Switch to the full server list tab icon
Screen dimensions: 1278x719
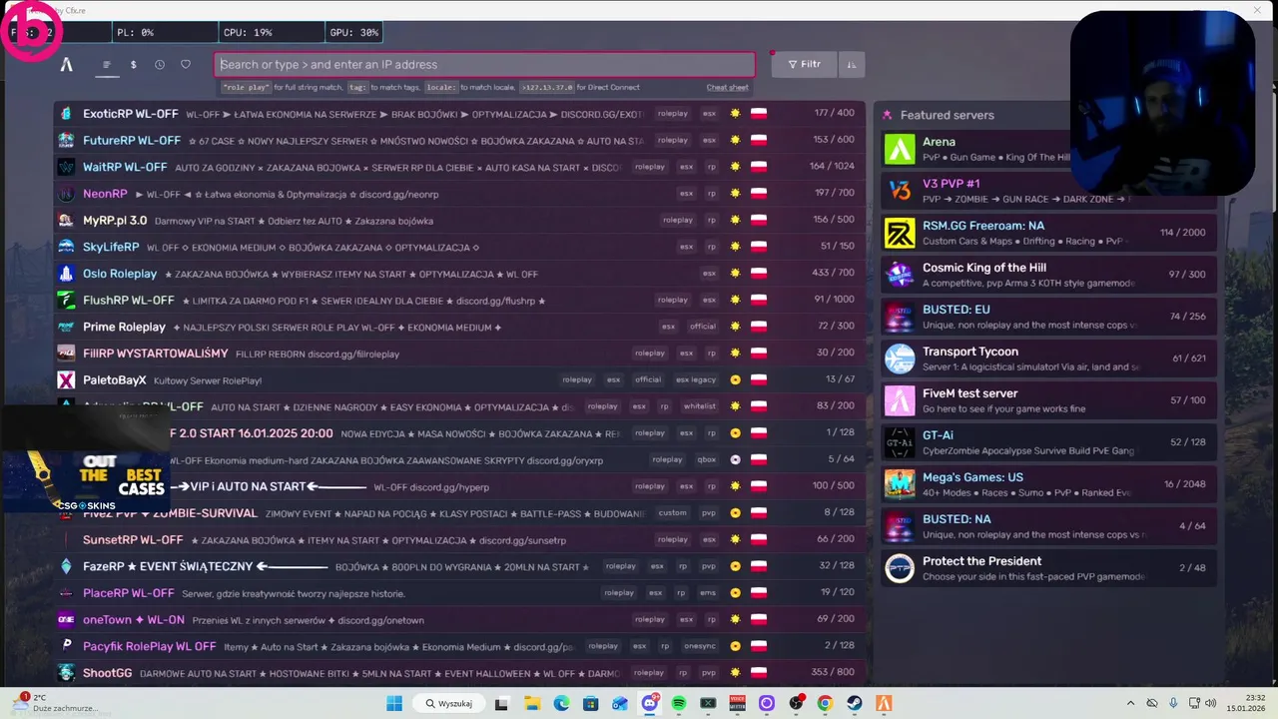click(x=106, y=65)
